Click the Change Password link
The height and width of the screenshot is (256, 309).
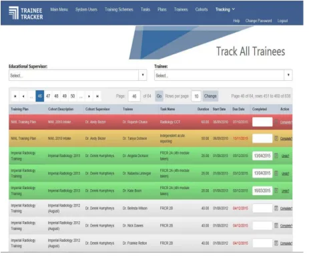pos(258,21)
